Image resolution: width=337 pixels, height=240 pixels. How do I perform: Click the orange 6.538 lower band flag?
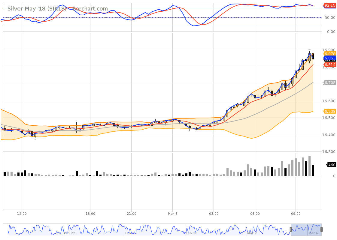tap(330, 111)
